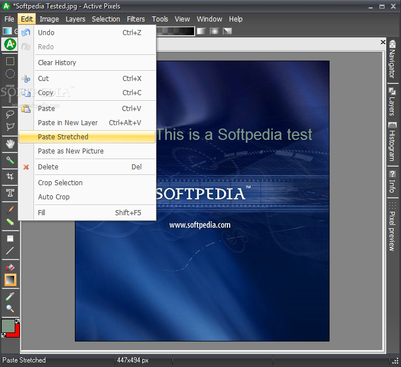
Task: Open the Help menu
Action: click(x=235, y=19)
